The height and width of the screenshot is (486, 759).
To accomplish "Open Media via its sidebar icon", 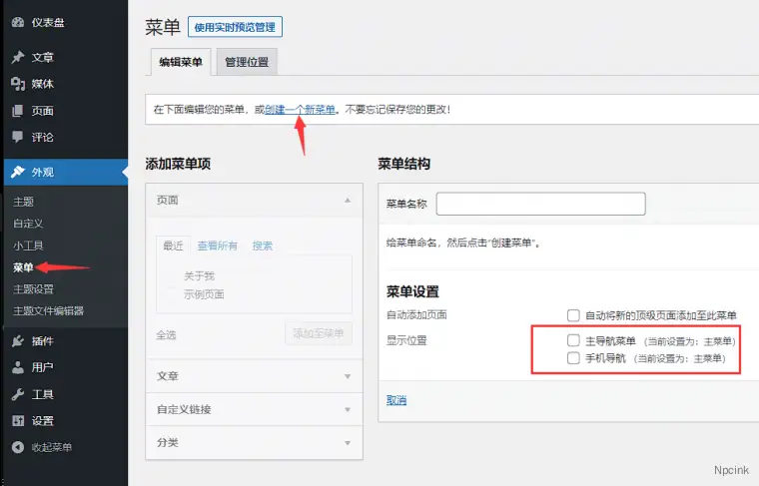I will pyautogui.click(x=18, y=84).
